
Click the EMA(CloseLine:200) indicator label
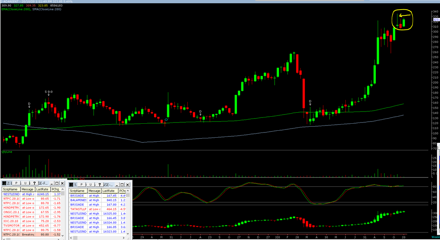click(16, 9)
